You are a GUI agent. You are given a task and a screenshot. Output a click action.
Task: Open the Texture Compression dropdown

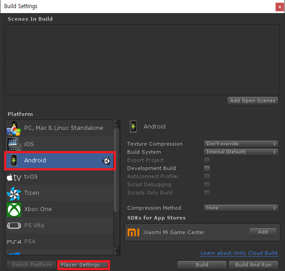241,144
